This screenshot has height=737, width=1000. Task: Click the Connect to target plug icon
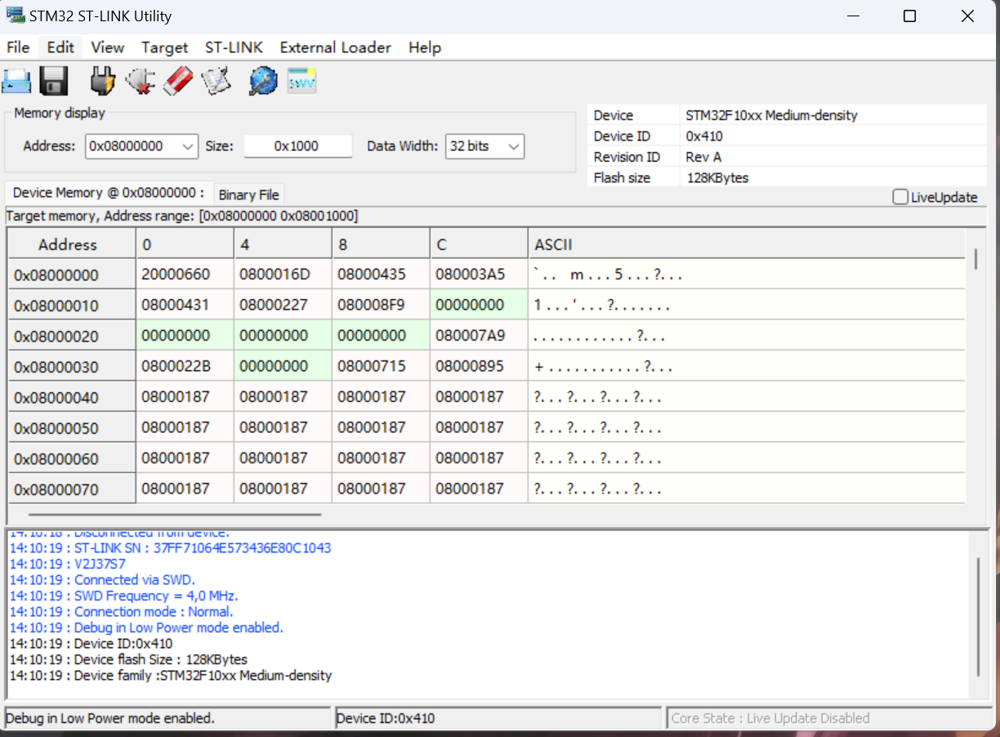tap(103, 81)
